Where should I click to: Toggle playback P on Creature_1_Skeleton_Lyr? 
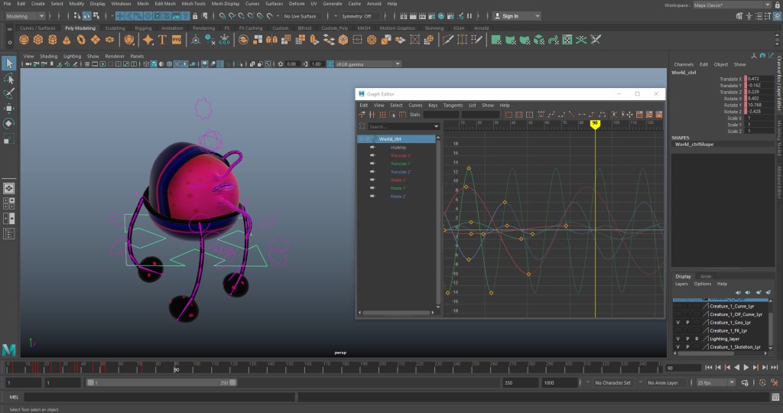coord(687,346)
